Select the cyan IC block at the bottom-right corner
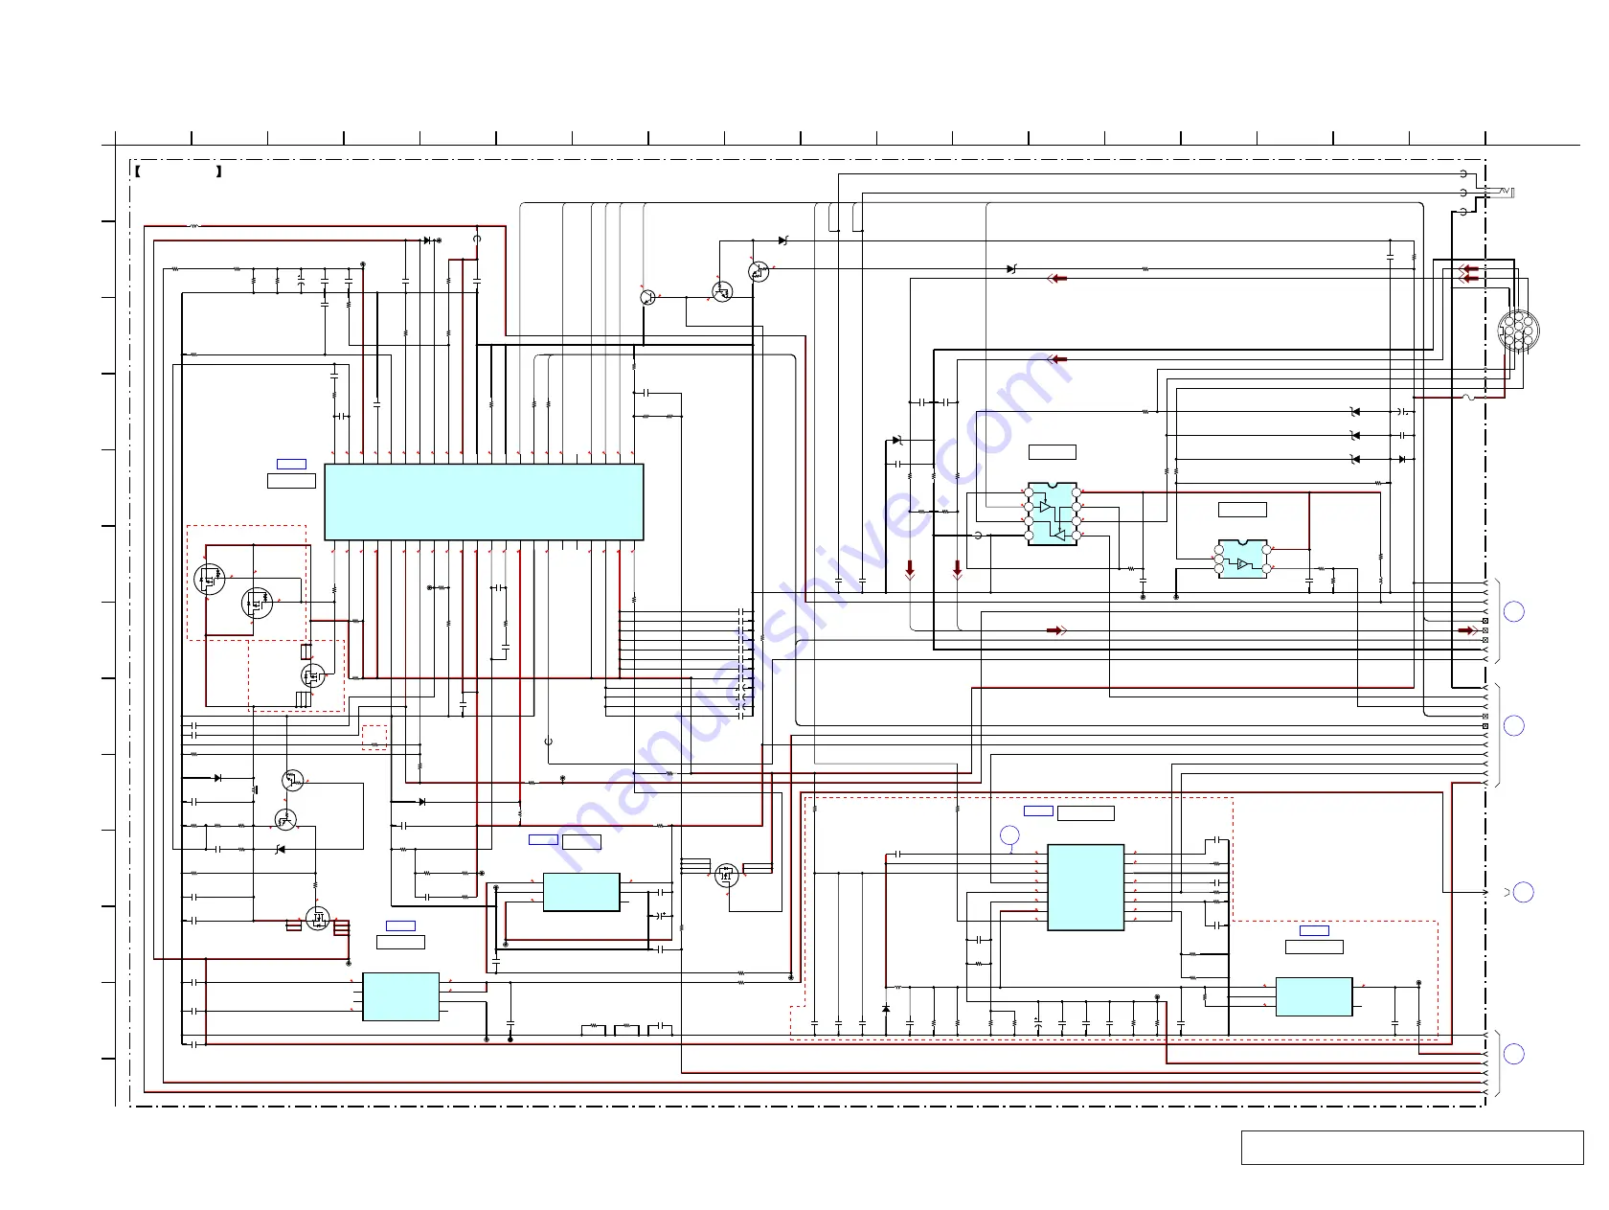 (1314, 996)
